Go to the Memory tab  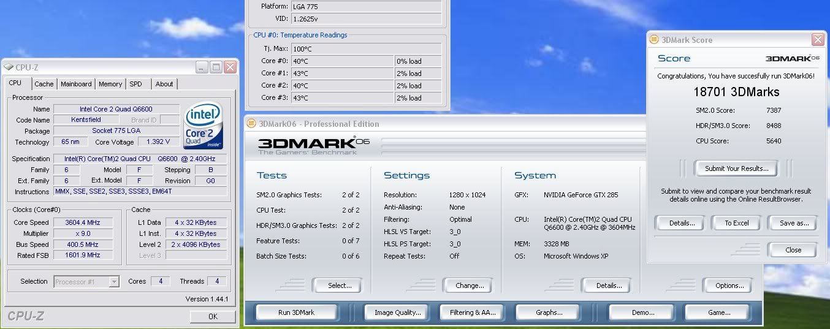(110, 84)
